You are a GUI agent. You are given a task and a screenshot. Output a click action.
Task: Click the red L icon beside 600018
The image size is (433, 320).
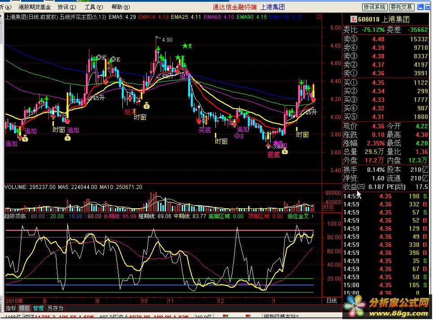tap(353, 19)
